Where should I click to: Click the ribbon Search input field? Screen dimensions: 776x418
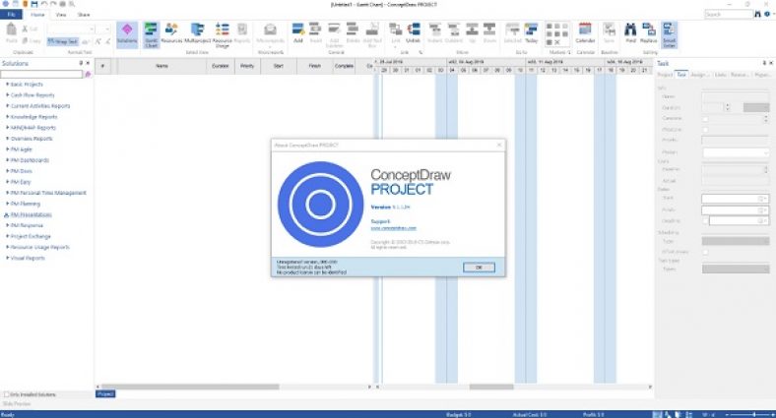click(729, 15)
